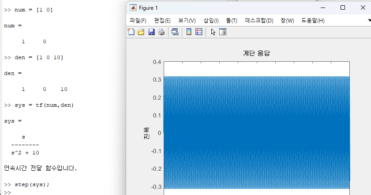Open the 툴(T) menu
371x195 pixels.
(x=232, y=21)
